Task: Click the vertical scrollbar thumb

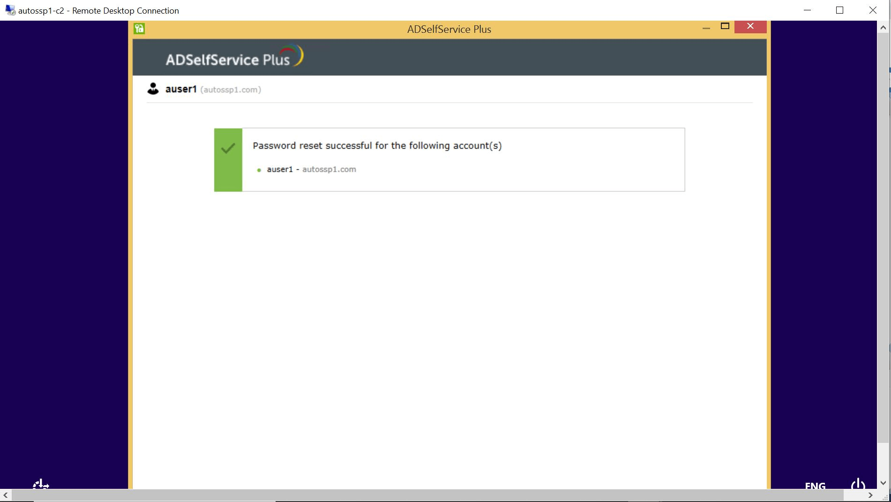Action: pyautogui.click(x=884, y=237)
